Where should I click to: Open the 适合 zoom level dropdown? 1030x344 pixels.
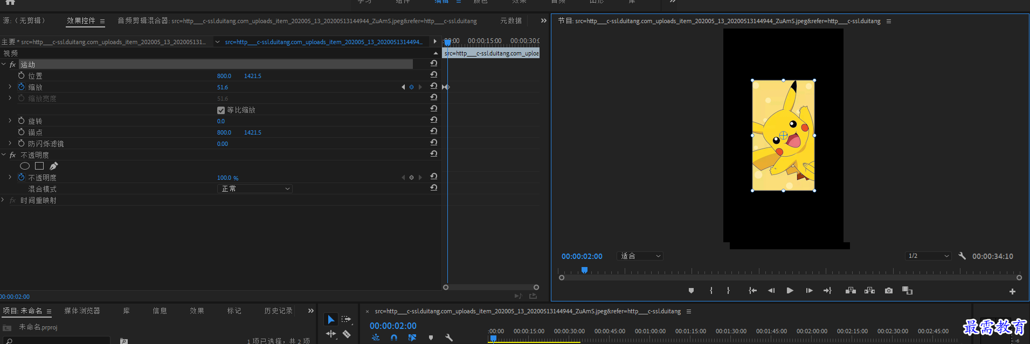point(640,256)
